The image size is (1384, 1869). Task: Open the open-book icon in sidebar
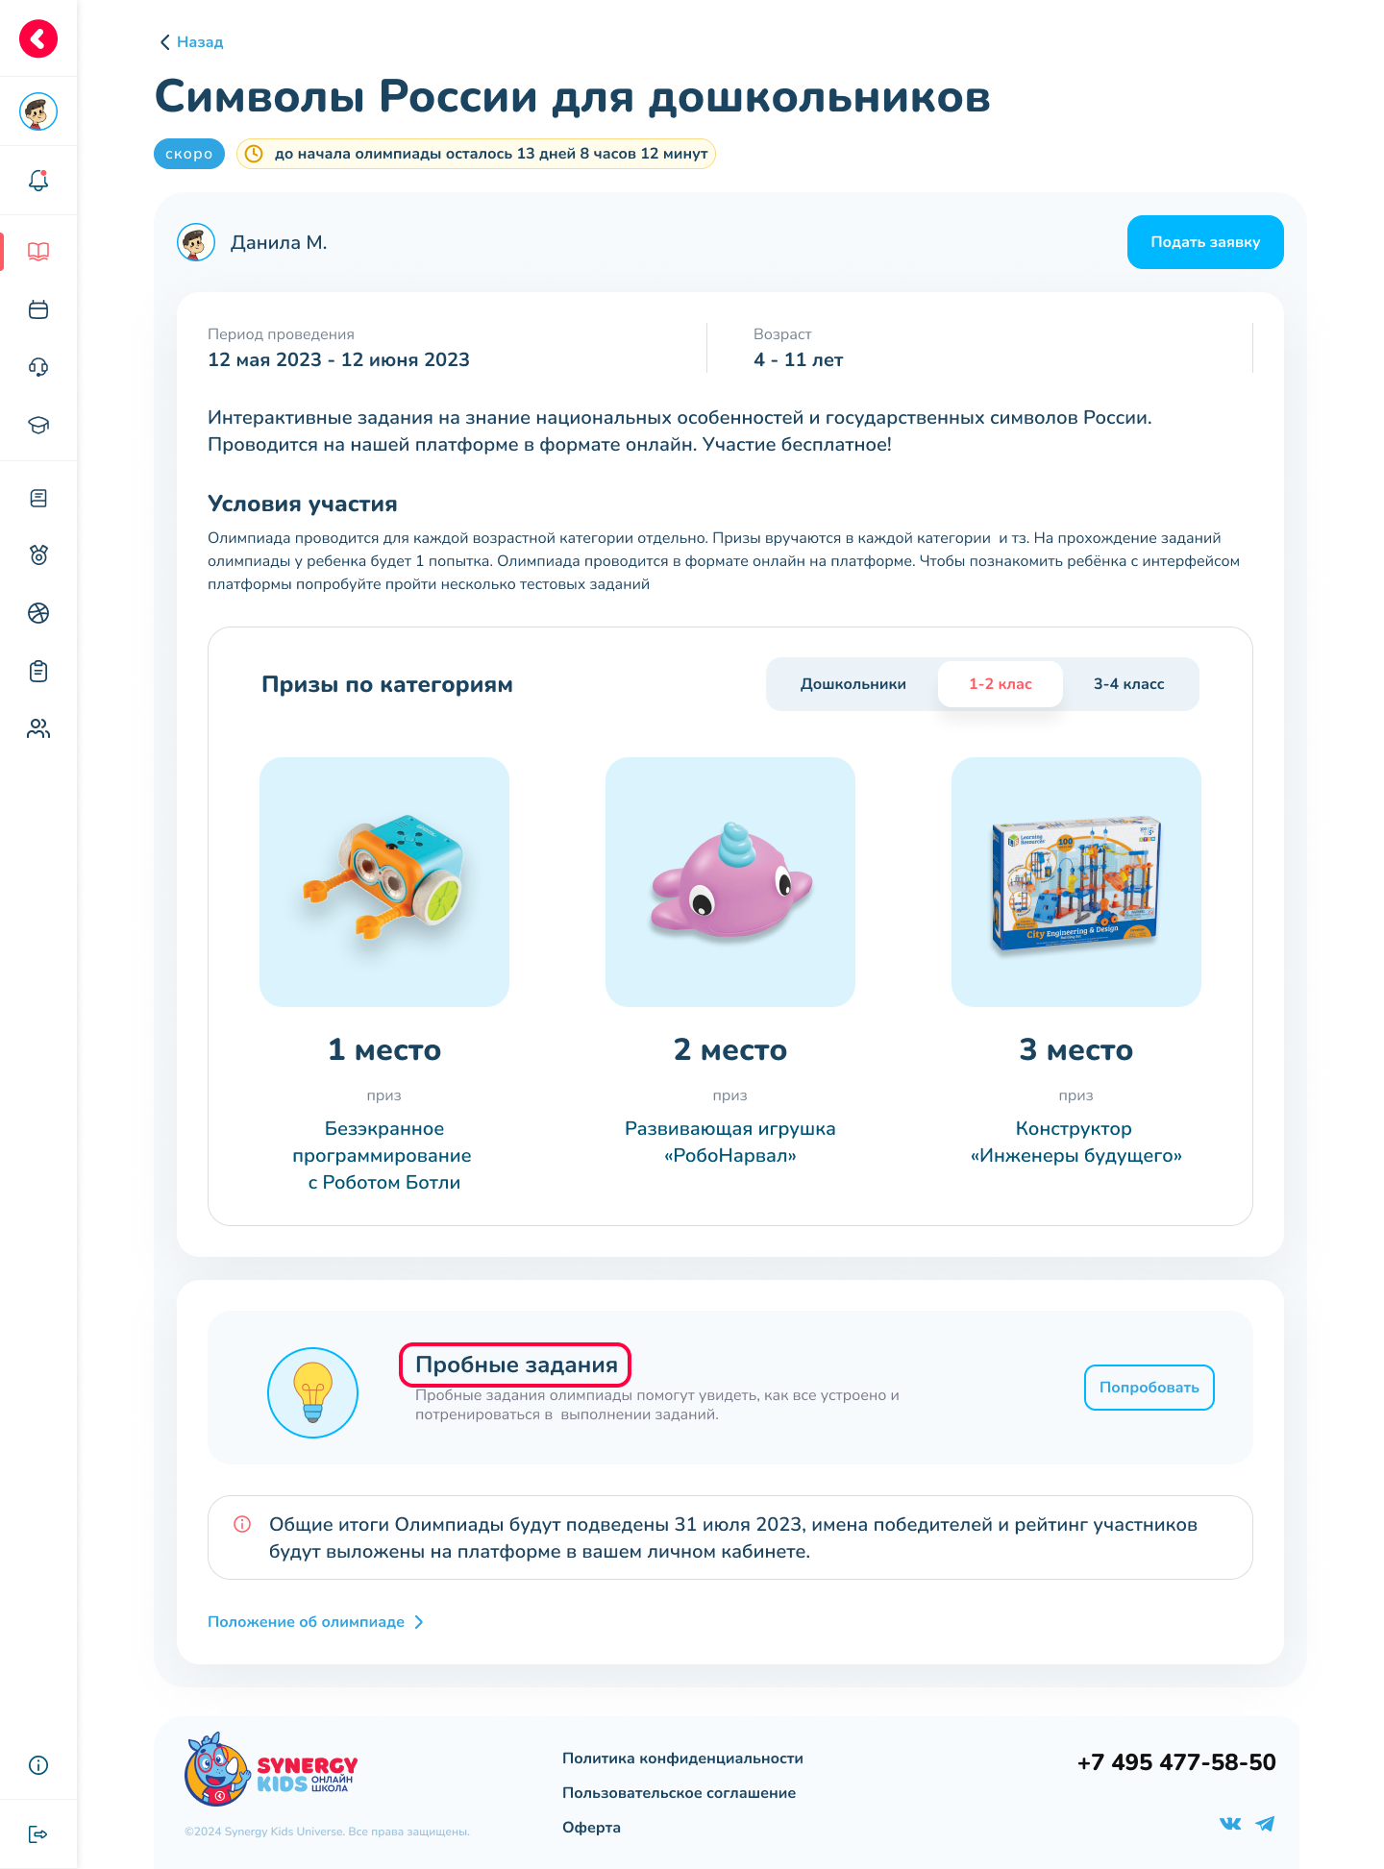point(38,251)
